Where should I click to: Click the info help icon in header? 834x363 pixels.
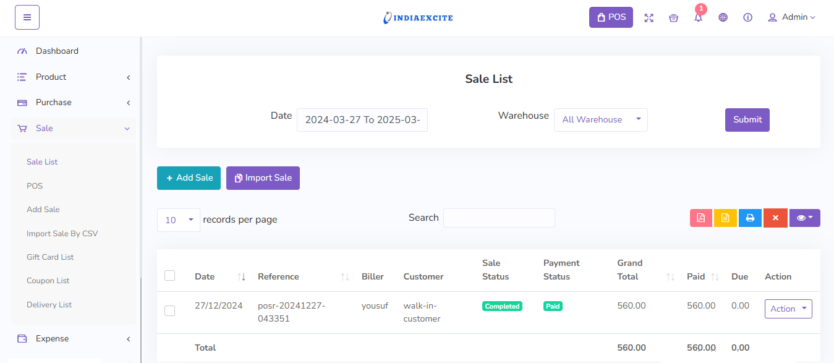[747, 18]
